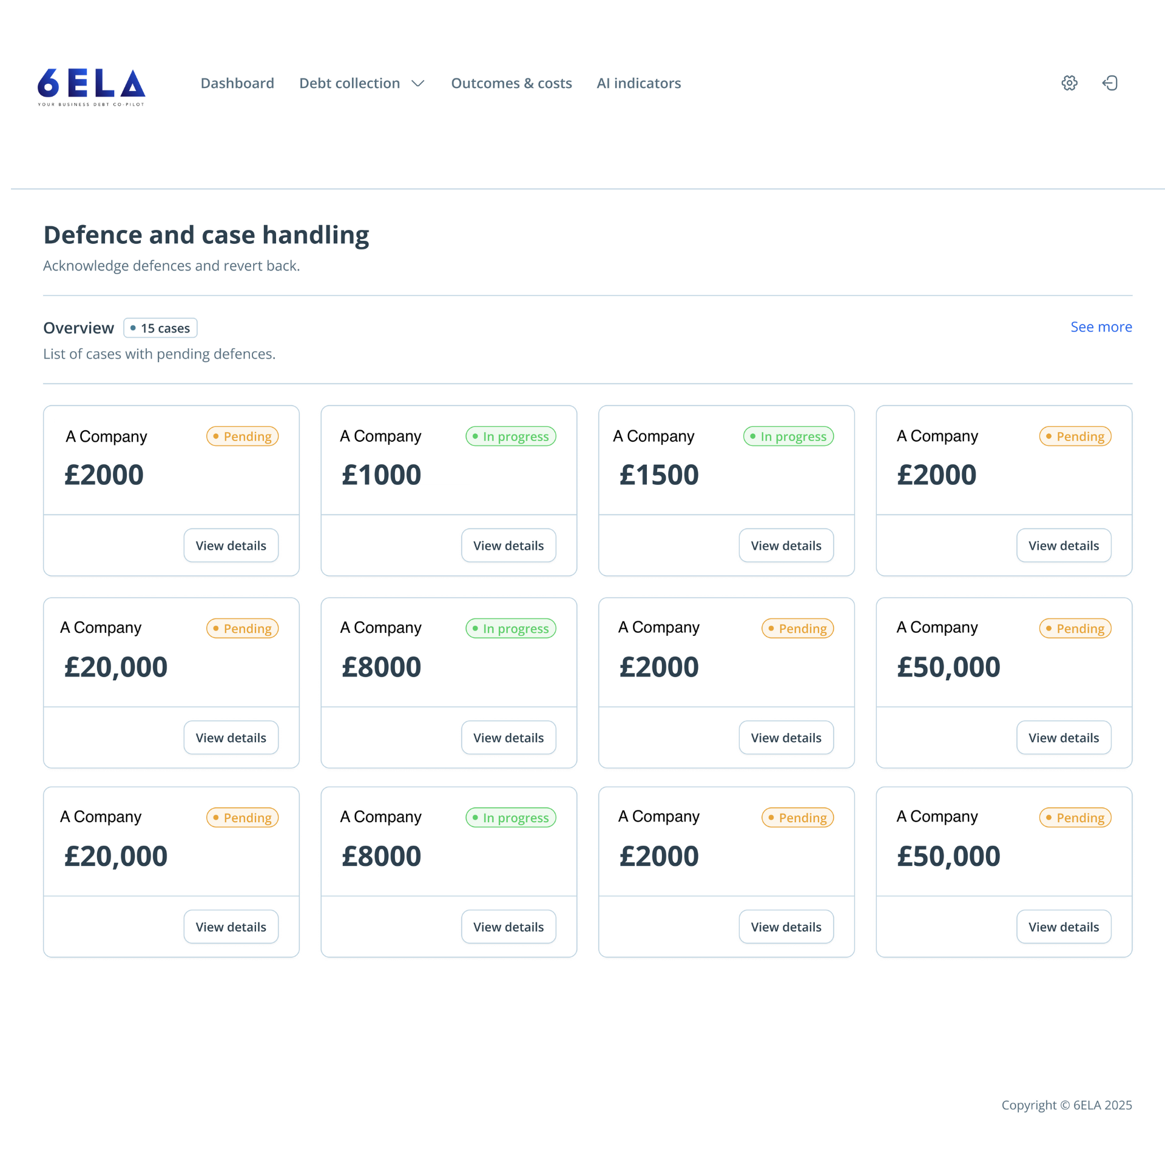This screenshot has height=1165, width=1165.
Task: Click the Pending badge on the £2000 card
Action: (242, 436)
